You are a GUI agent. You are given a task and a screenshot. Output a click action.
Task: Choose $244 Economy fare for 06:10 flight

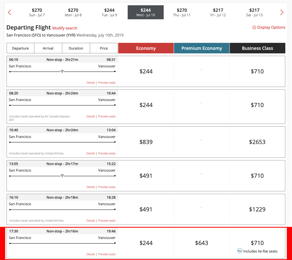click(146, 71)
